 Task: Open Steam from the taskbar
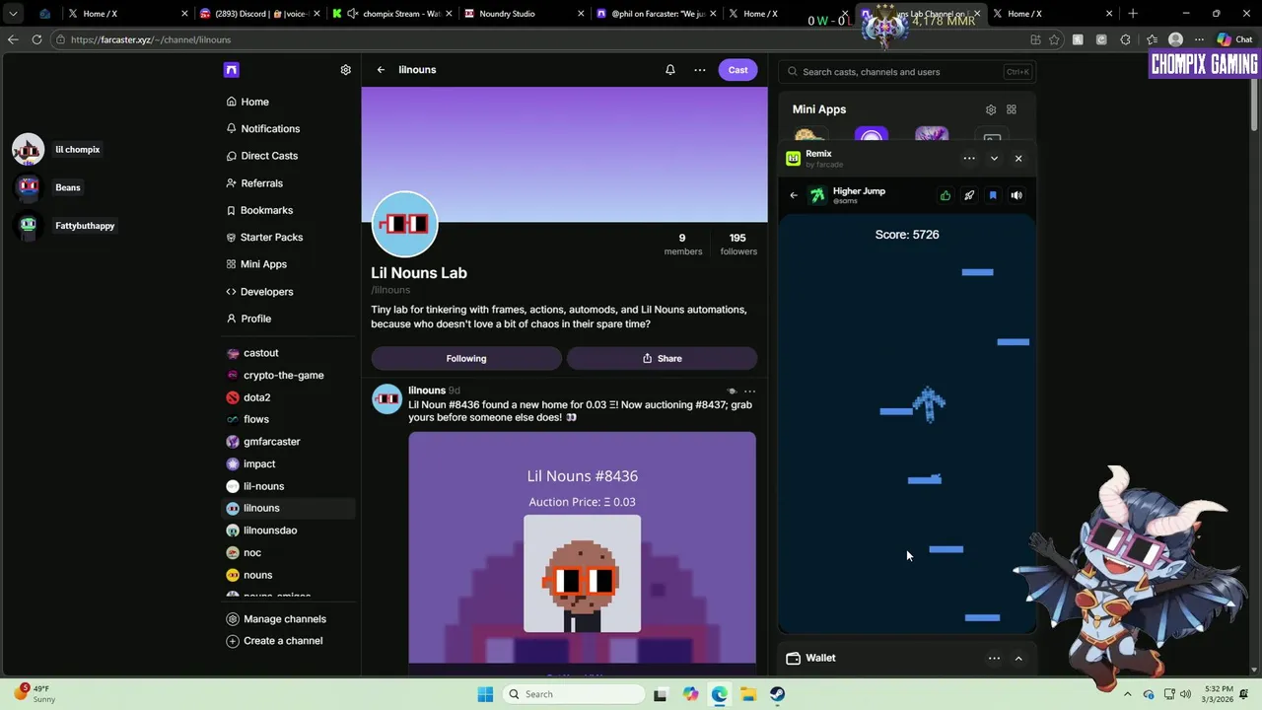click(x=778, y=694)
